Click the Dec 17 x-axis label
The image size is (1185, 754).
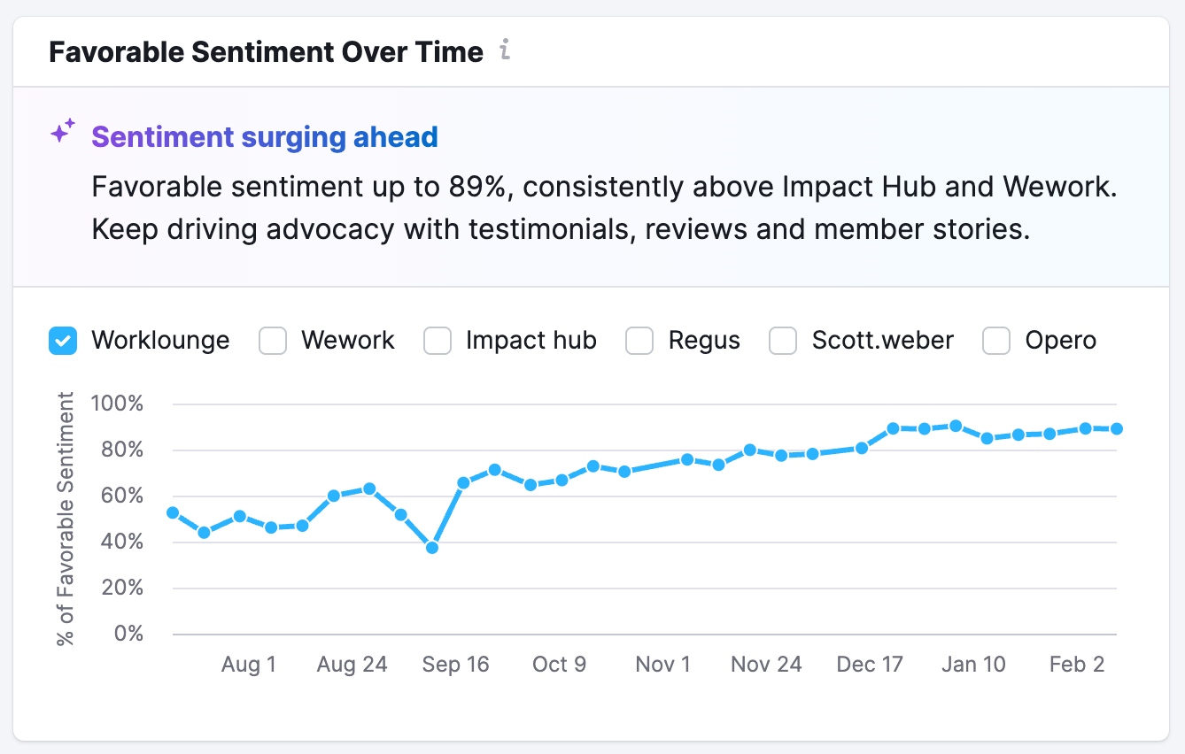click(x=870, y=666)
